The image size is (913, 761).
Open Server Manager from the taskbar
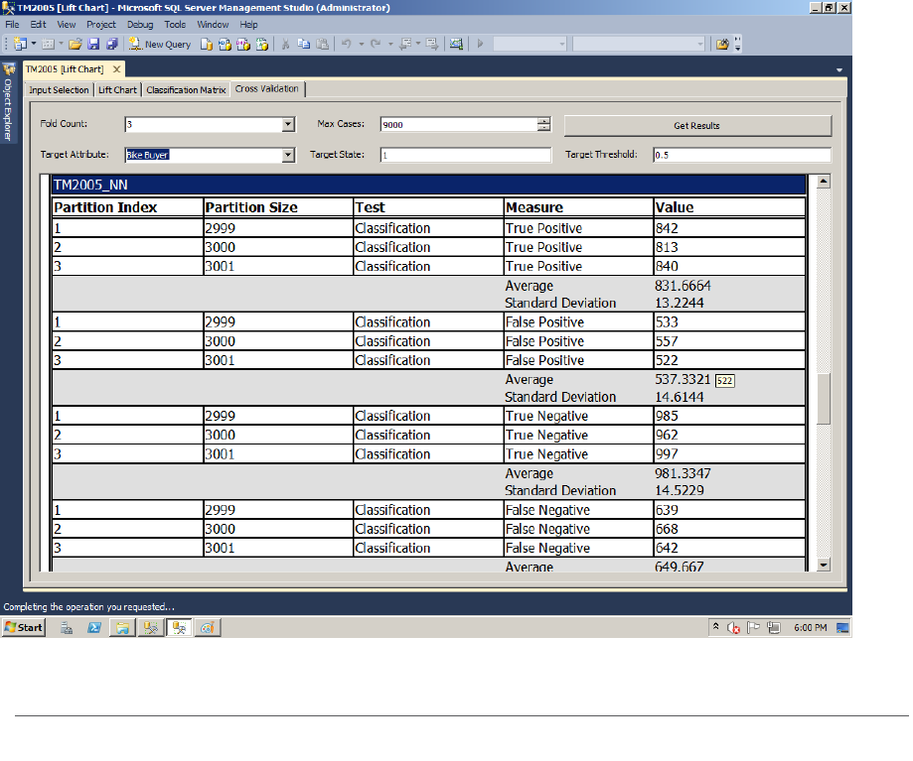(67, 628)
